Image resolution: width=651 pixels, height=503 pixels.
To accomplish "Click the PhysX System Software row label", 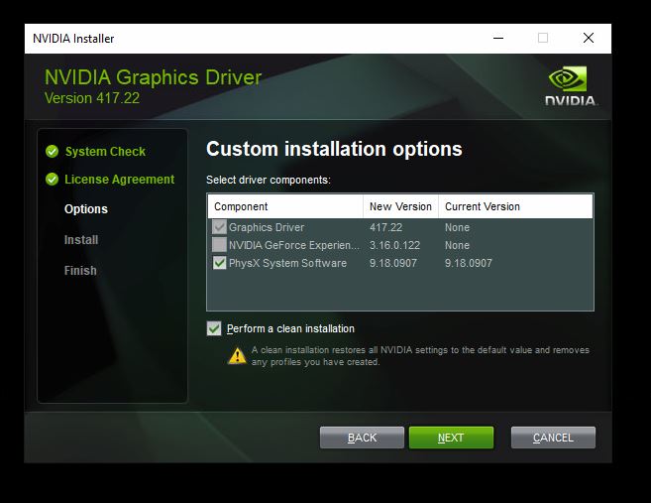I will (x=287, y=263).
